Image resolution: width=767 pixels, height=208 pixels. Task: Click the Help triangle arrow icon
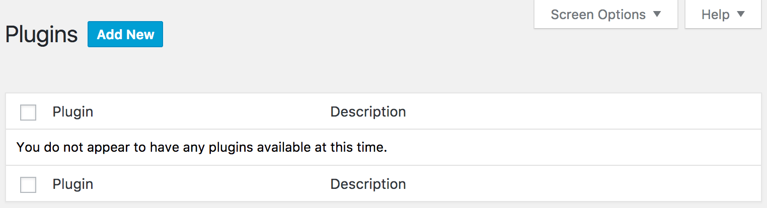[740, 14]
